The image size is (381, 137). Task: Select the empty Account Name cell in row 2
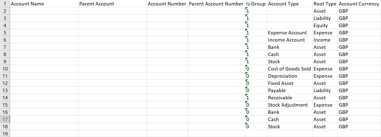click(x=44, y=11)
